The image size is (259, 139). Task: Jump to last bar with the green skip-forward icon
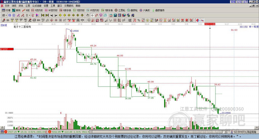coord(47,15)
